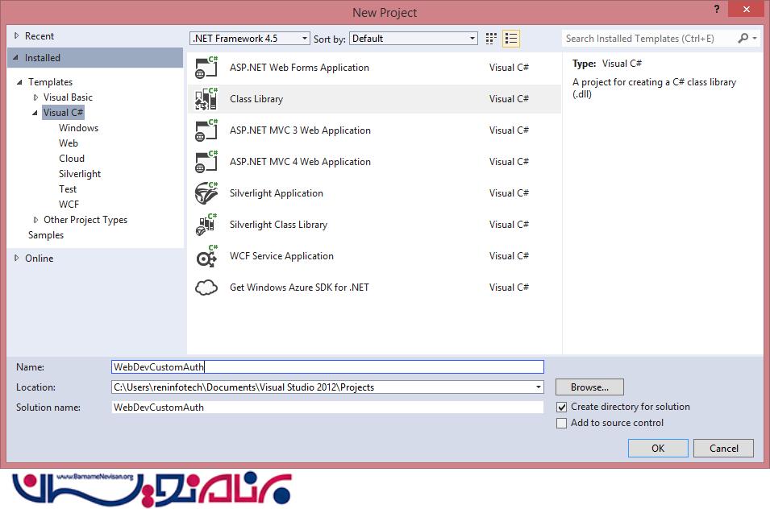770x509 pixels.
Task: Click the Browse... button
Action: [x=589, y=387]
